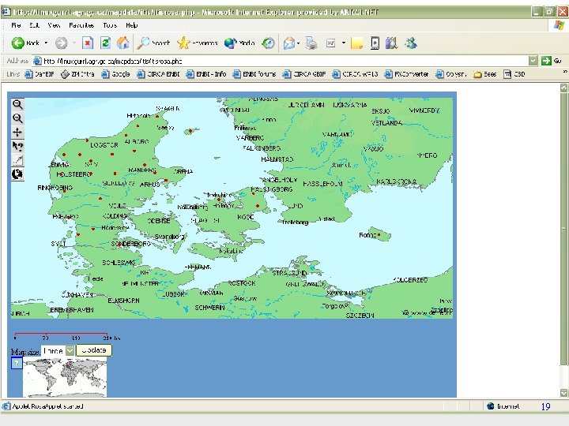Refresh the page using toolbar icon
This screenshot has height=426, width=569.
(105, 43)
